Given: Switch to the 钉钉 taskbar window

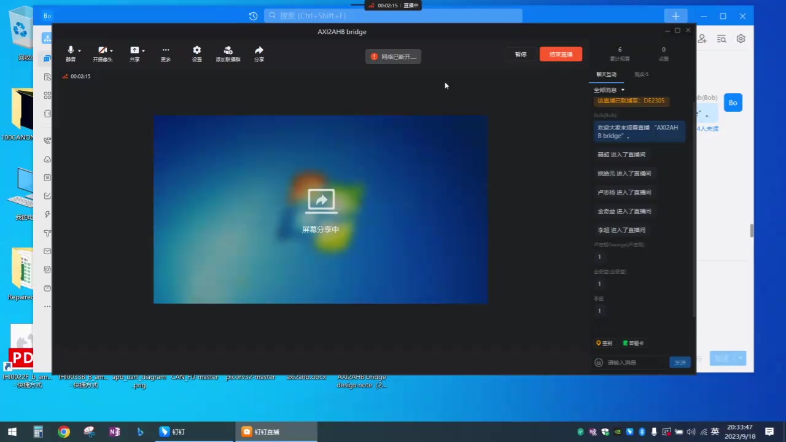Looking at the screenshot, I should 193,432.
